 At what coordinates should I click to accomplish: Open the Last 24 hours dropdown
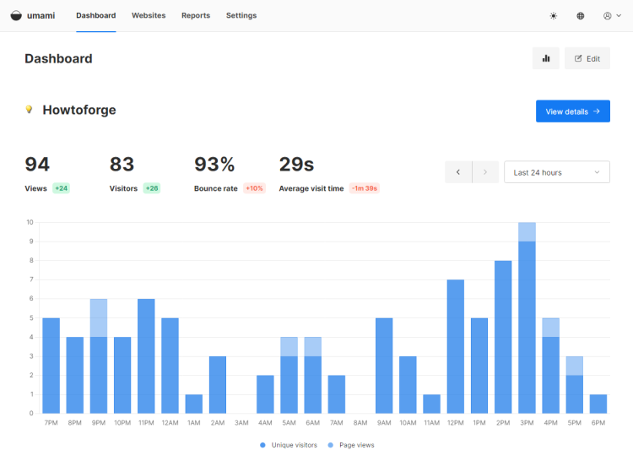click(x=557, y=172)
